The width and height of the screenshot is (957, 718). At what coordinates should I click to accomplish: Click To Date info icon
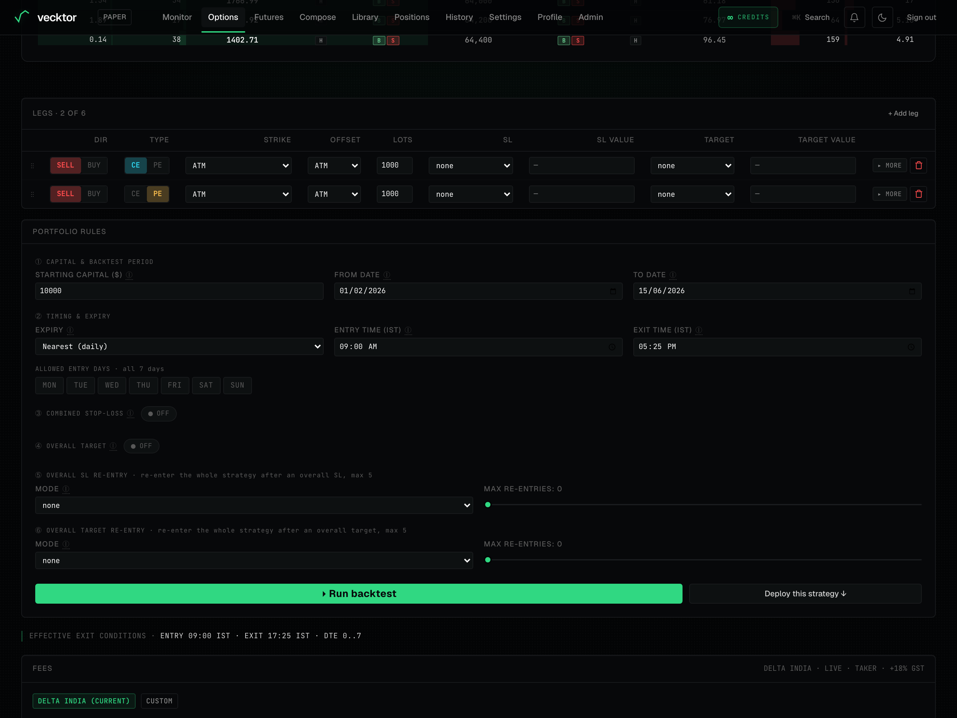[673, 275]
